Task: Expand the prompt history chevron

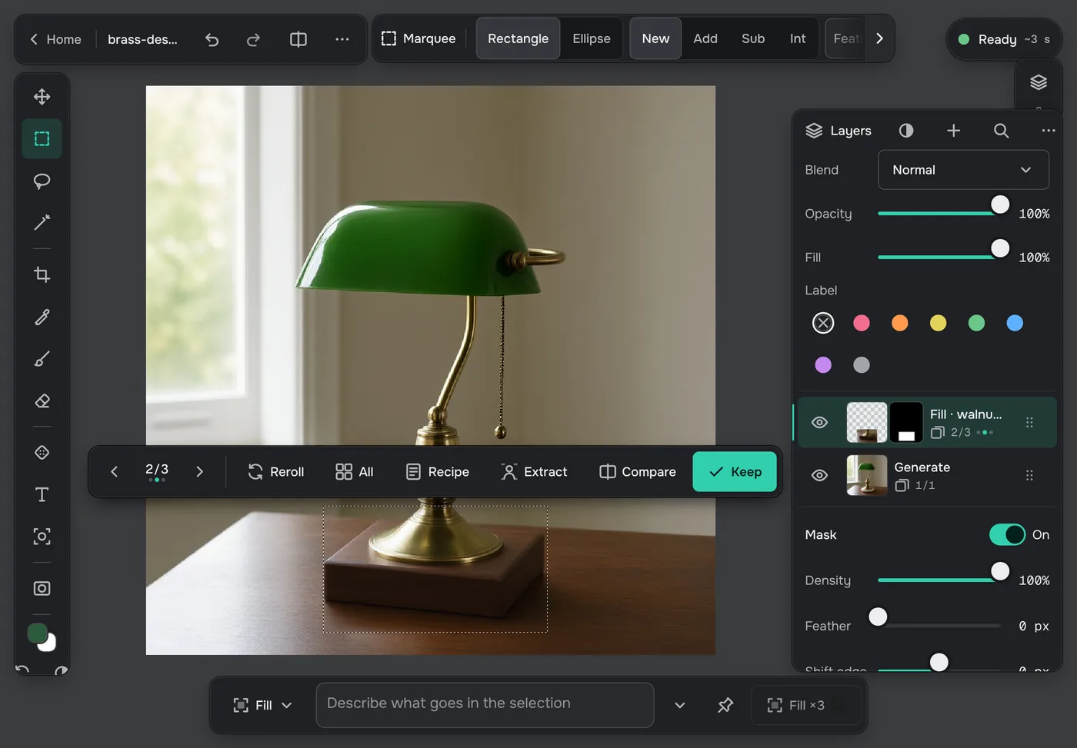Action: tap(680, 705)
